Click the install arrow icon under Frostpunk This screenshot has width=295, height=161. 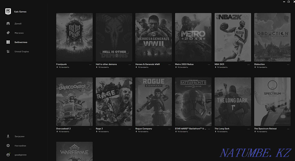(57, 67)
